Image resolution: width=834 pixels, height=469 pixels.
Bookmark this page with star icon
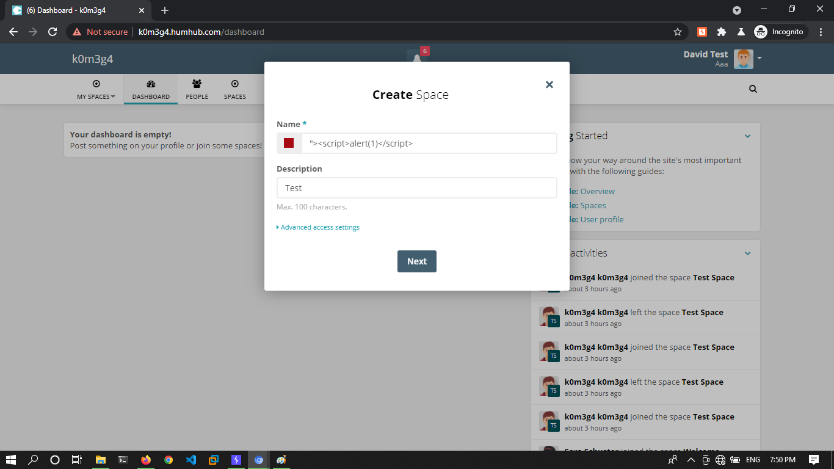click(x=677, y=32)
